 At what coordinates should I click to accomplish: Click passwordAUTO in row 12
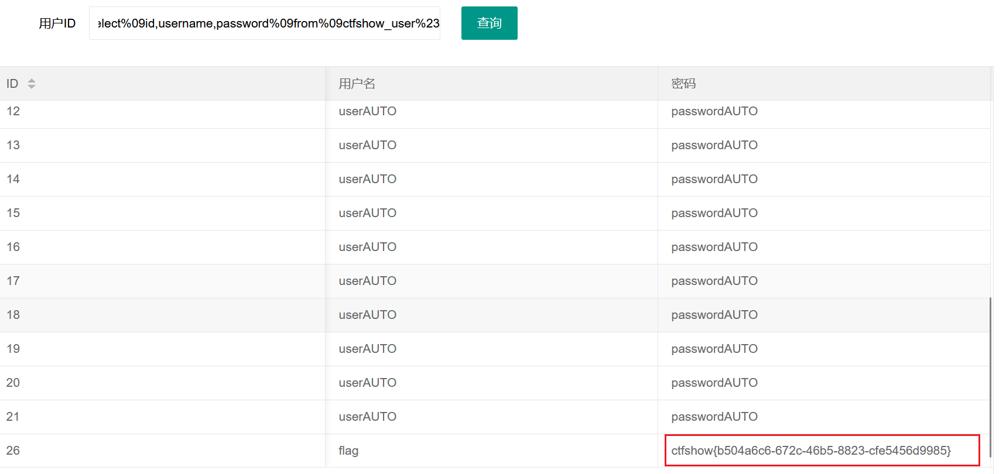[714, 111]
